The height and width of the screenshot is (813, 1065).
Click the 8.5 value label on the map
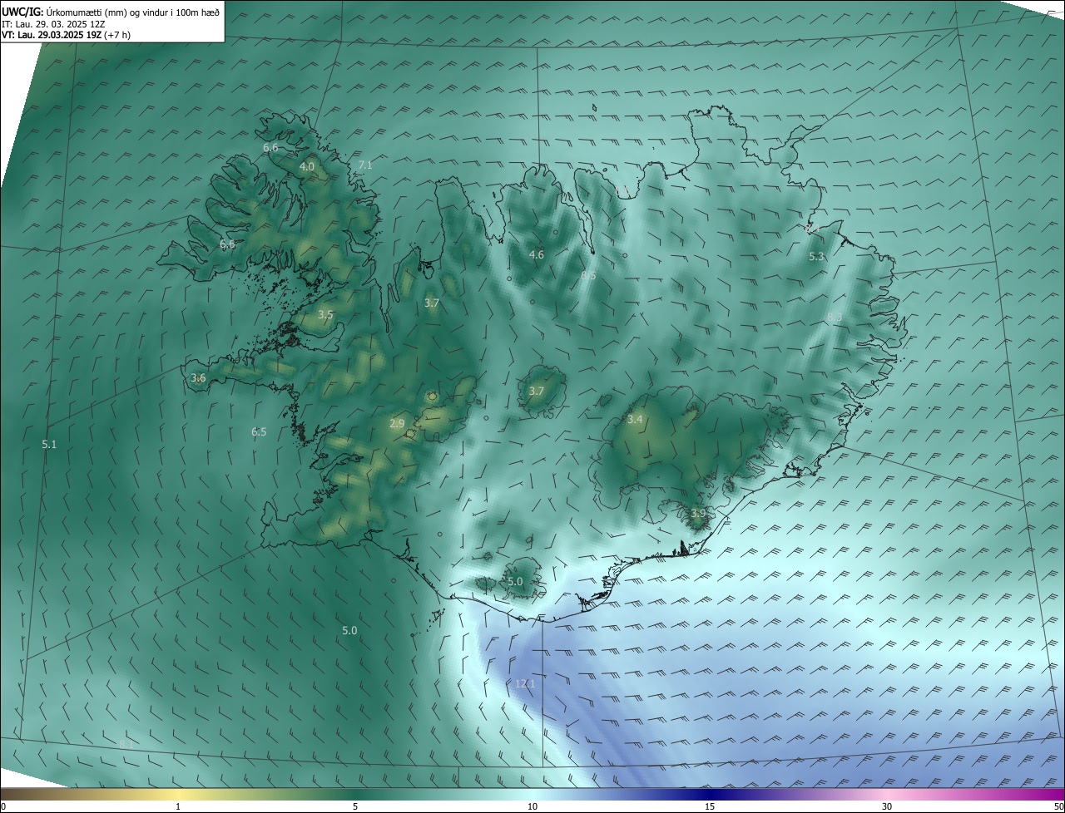point(588,275)
